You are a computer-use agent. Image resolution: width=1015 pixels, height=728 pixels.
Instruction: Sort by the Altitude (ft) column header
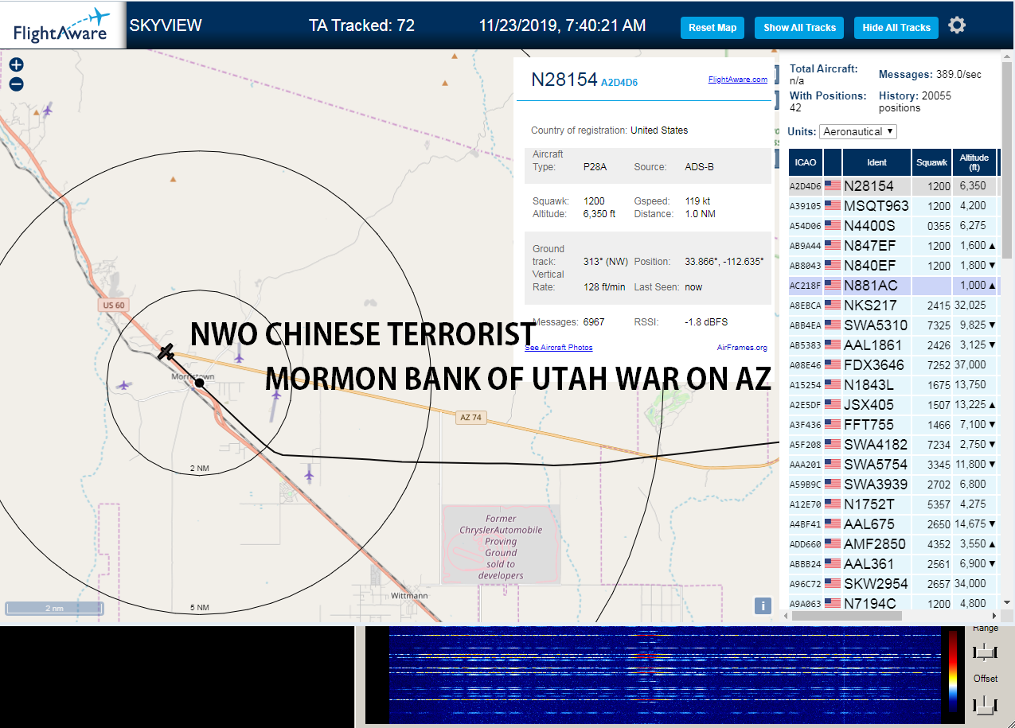click(974, 162)
